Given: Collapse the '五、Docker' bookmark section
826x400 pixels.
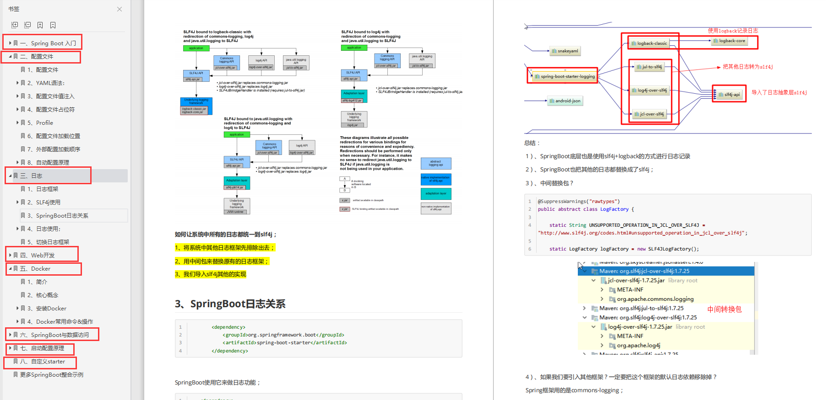Looking at the screenshot, I should tap(10, 269).
